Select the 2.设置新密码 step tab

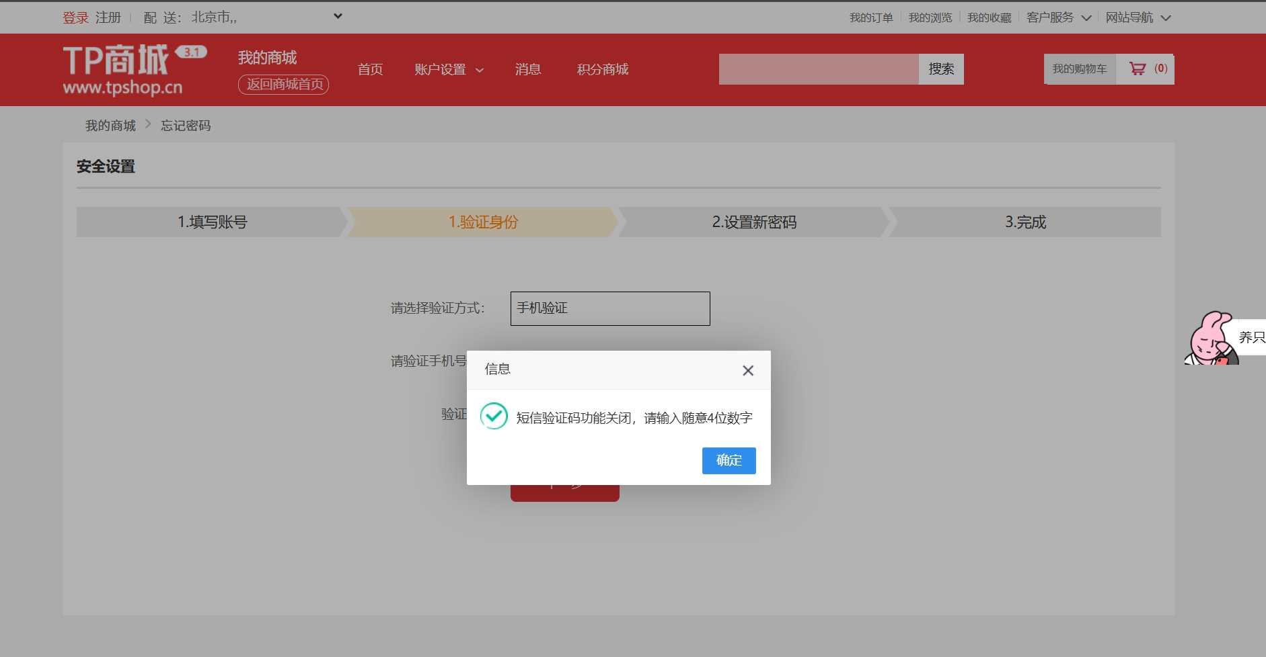[754, 222]
